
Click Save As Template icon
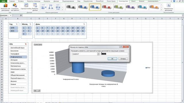click(x=15, y=5)
